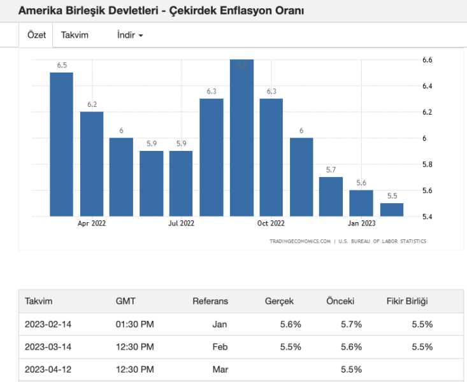The width and height of the screenshot is (467, 382).
Task: Select the 6.5 bar in chart
Action: coord(61,145)
